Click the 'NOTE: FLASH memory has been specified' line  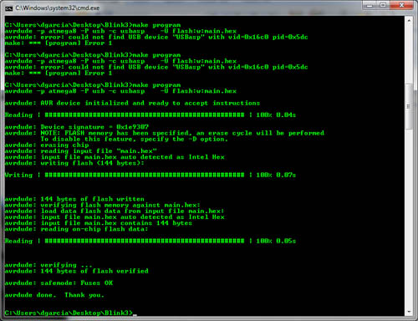coord(165,133)
